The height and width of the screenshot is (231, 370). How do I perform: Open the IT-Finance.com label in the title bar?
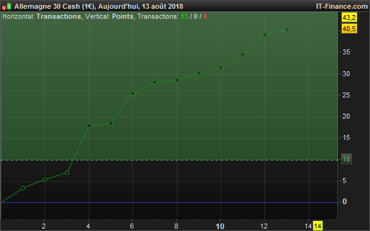[x=342, y=6]
